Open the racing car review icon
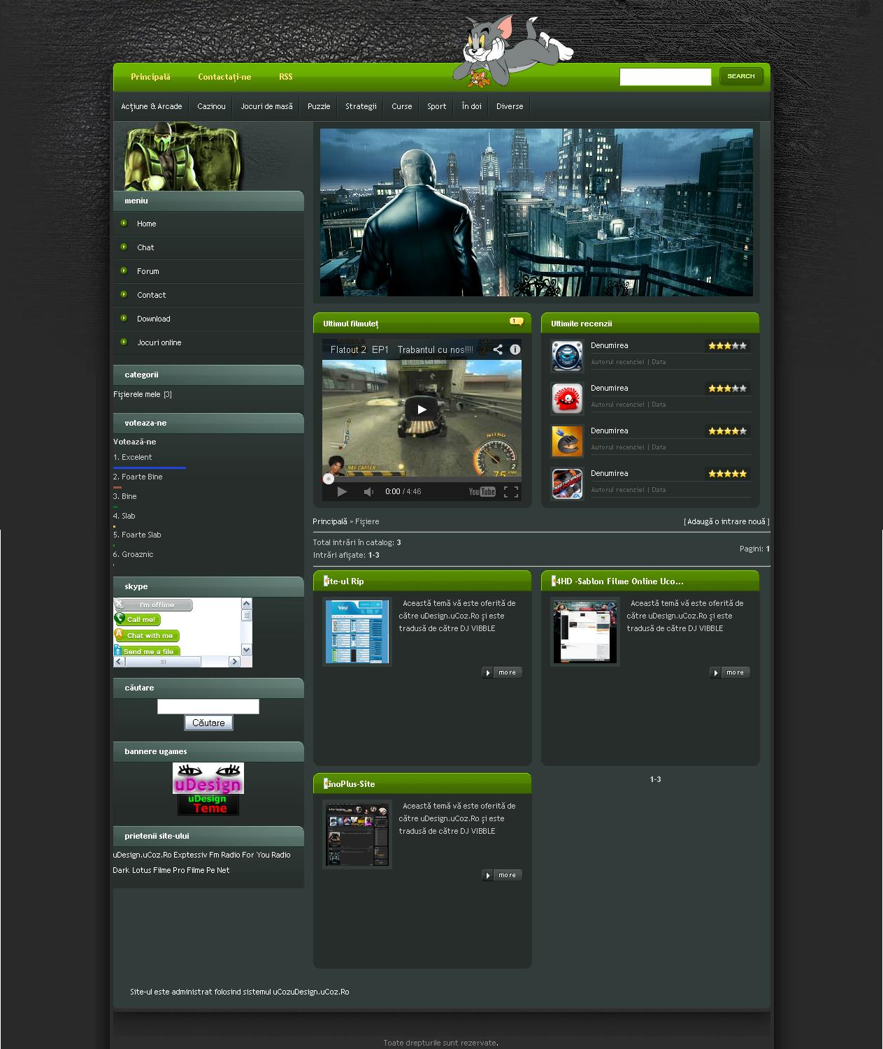Image resolution: width=883 pixels, height=1049 pixels. point(567,484)
